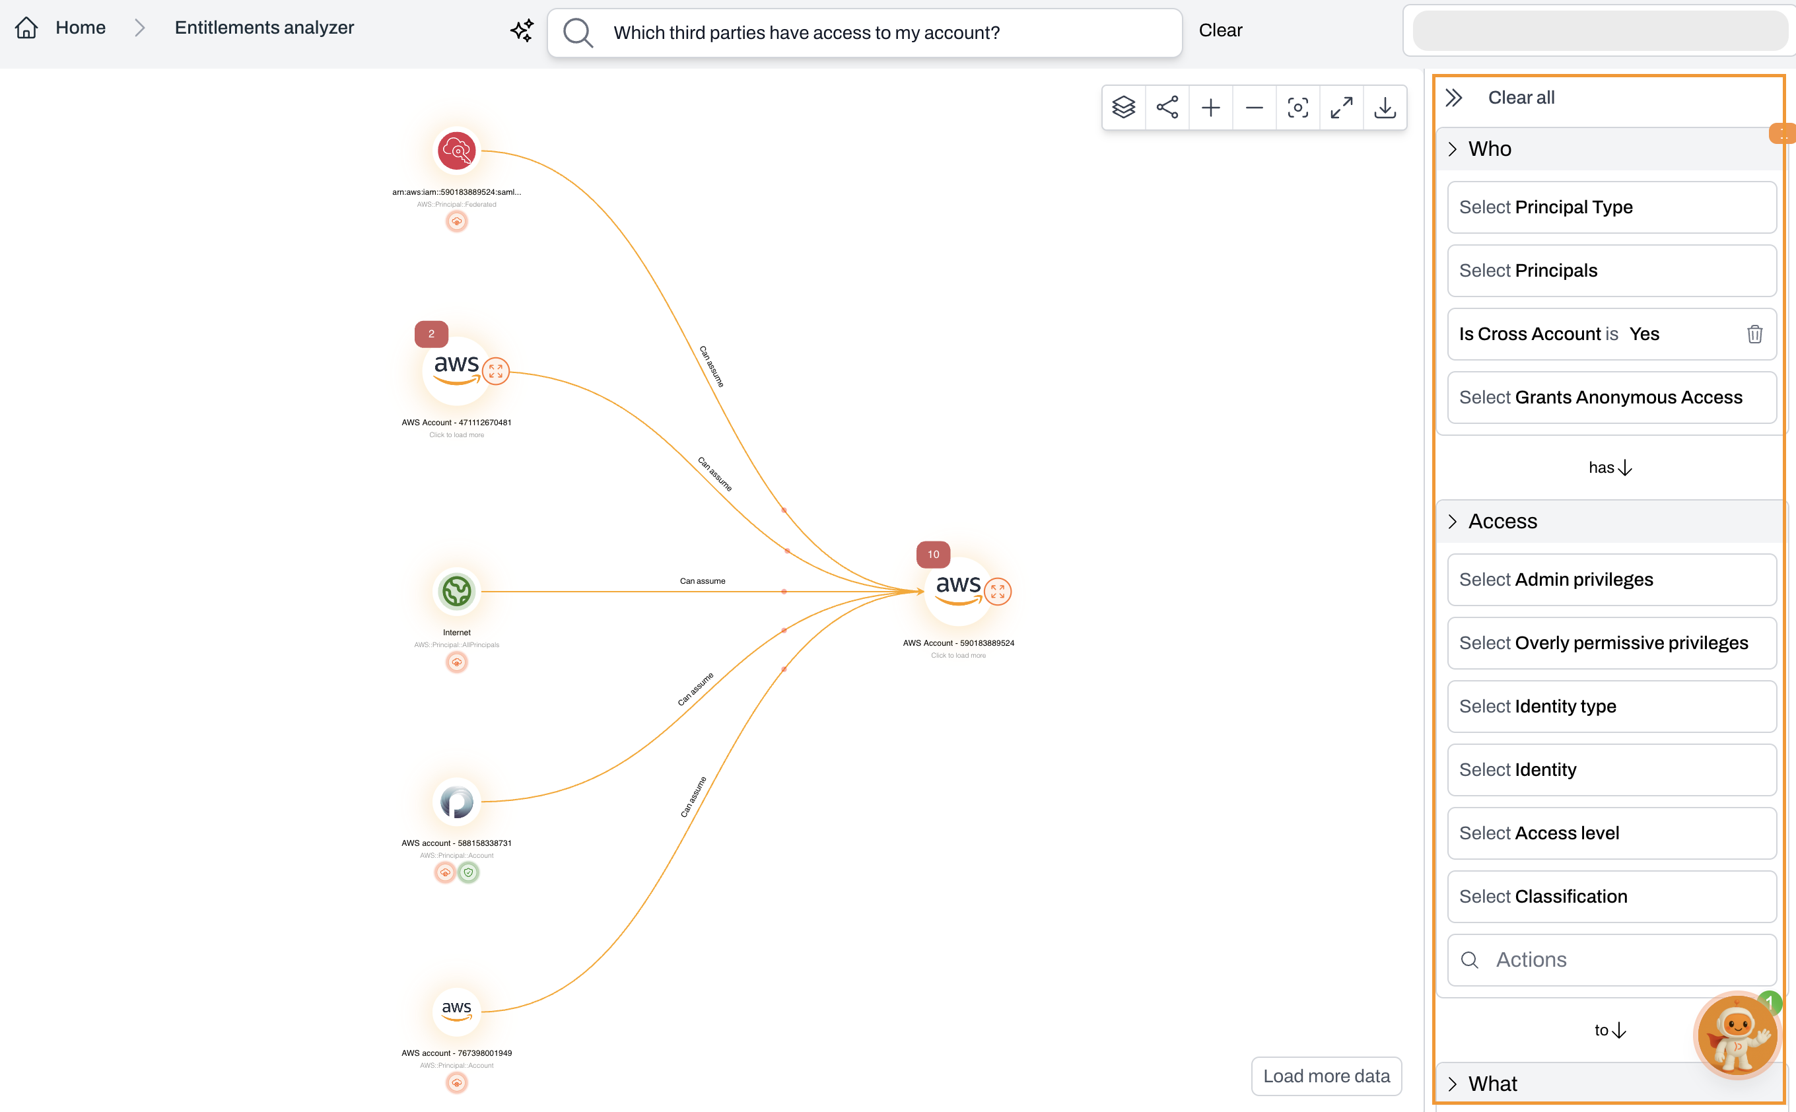Open Select Identity type dropdown
The width and height of the screenshot is (1796, 1112).
(x=1611, y=706)
